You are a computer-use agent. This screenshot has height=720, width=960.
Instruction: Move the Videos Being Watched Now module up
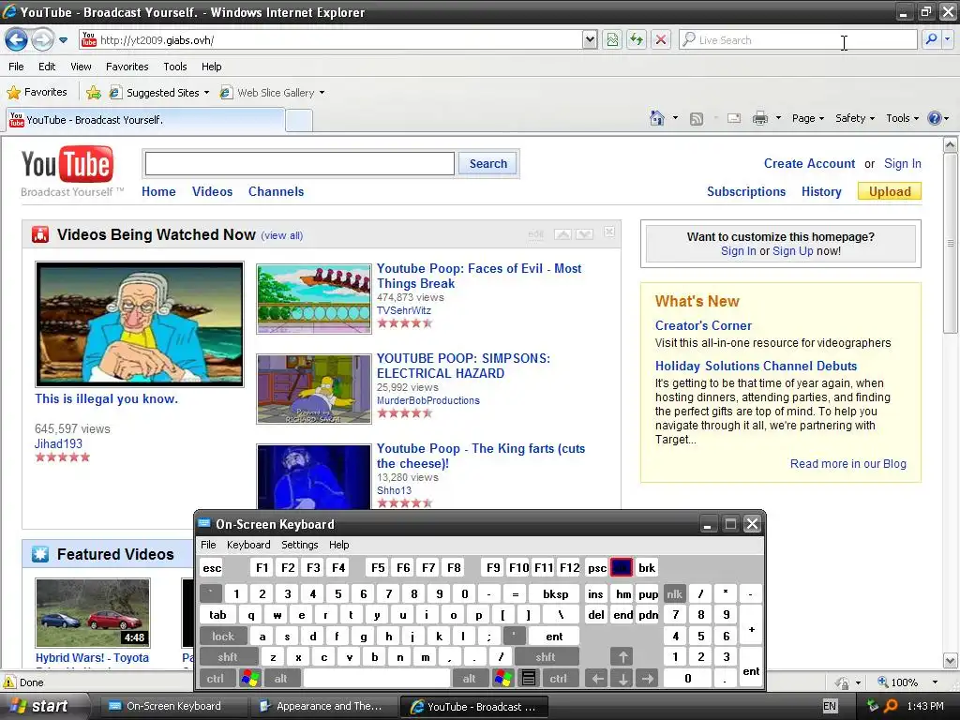pyautogui.click(x=562, y=234)
